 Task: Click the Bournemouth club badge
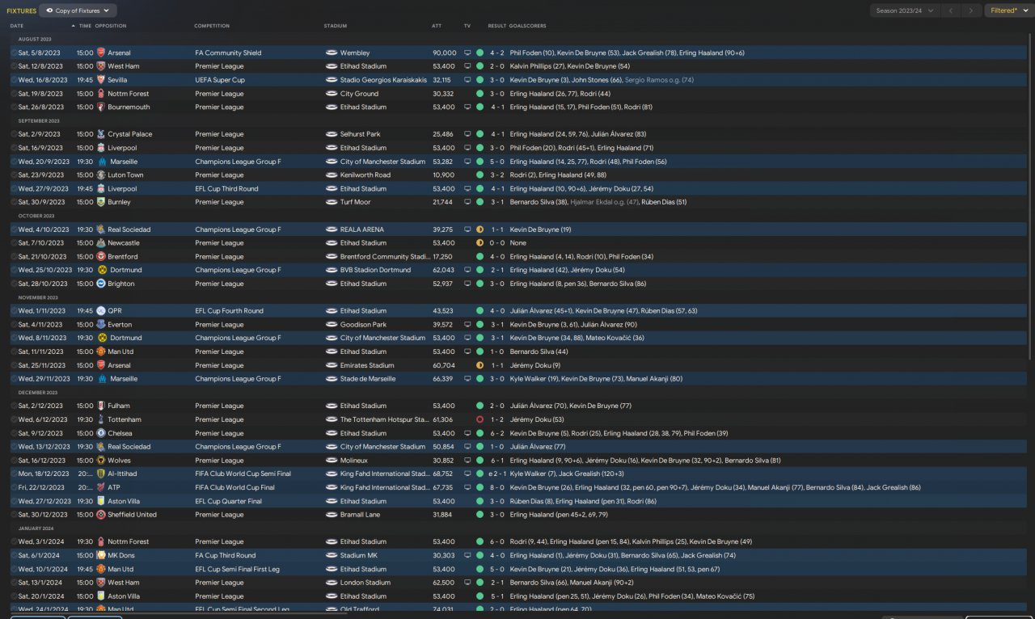pos(101,107)
